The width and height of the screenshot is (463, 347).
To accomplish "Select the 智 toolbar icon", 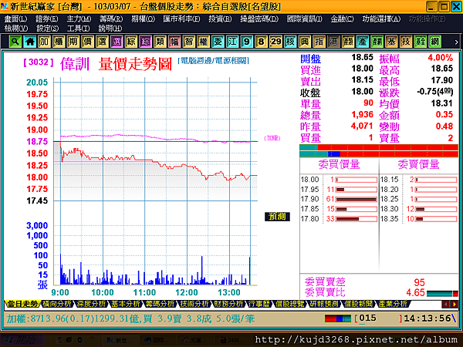I will [189, 42].
